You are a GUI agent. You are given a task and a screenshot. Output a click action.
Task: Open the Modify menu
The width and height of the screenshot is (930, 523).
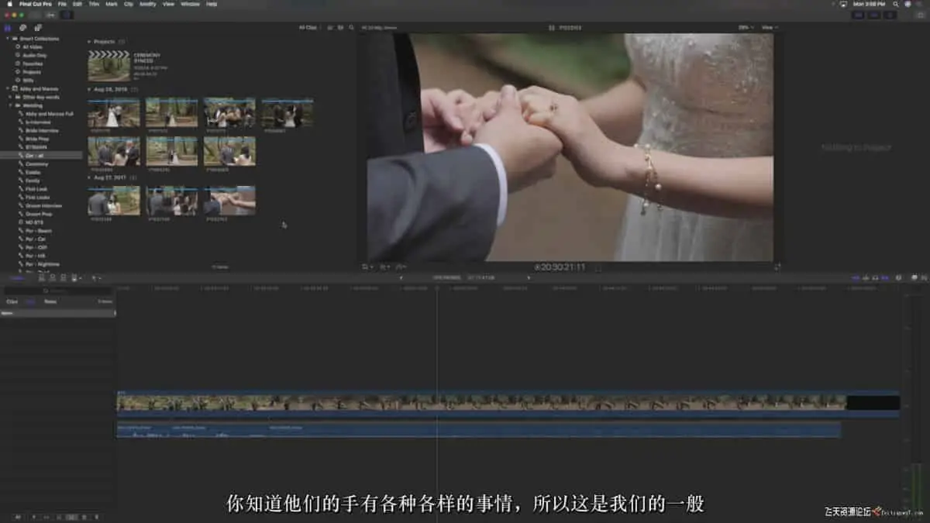[148, 4]
